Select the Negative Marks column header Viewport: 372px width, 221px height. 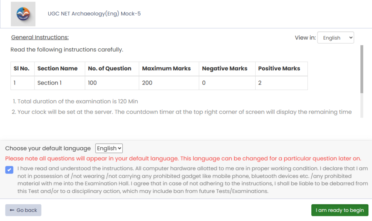225,68
